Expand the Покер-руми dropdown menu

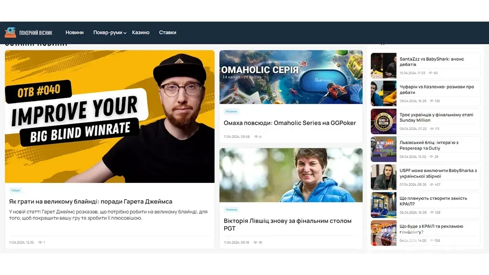[x=110, y=33]
